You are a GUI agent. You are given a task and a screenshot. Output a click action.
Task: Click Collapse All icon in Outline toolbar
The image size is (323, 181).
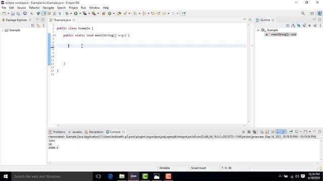point(288,26)
